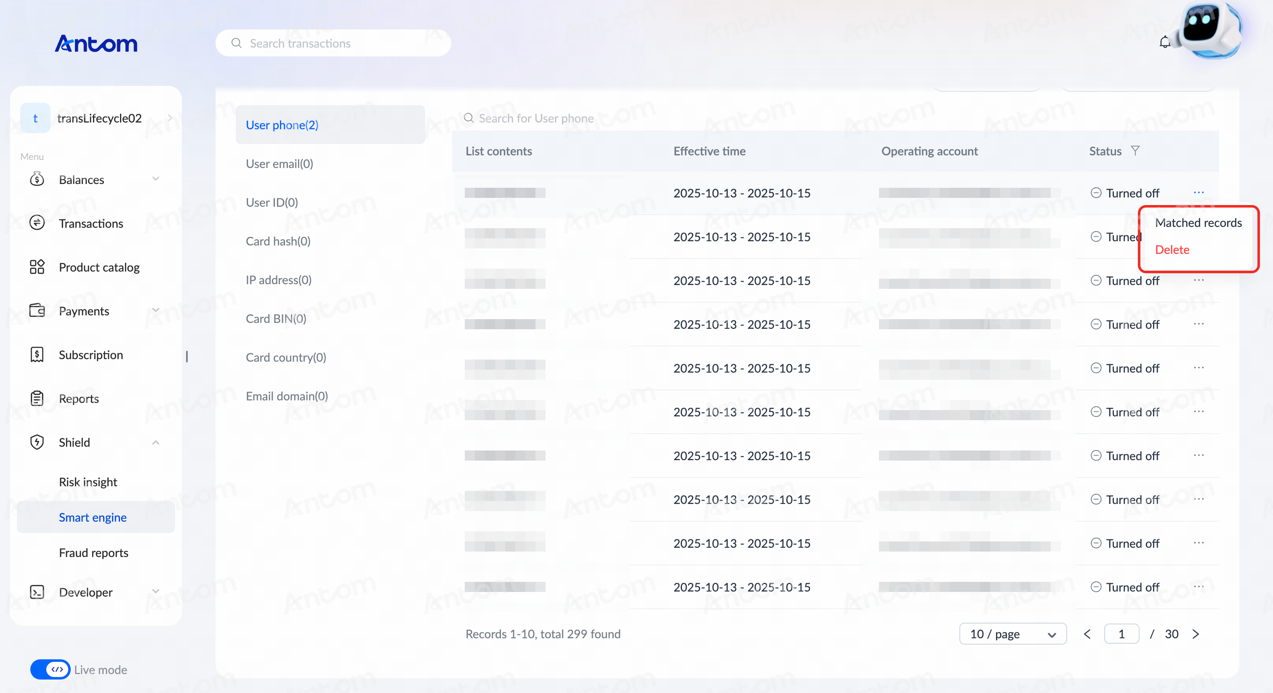Open more options for the third row
This screenshot has width=1273, height=693.
[1199, 280]
